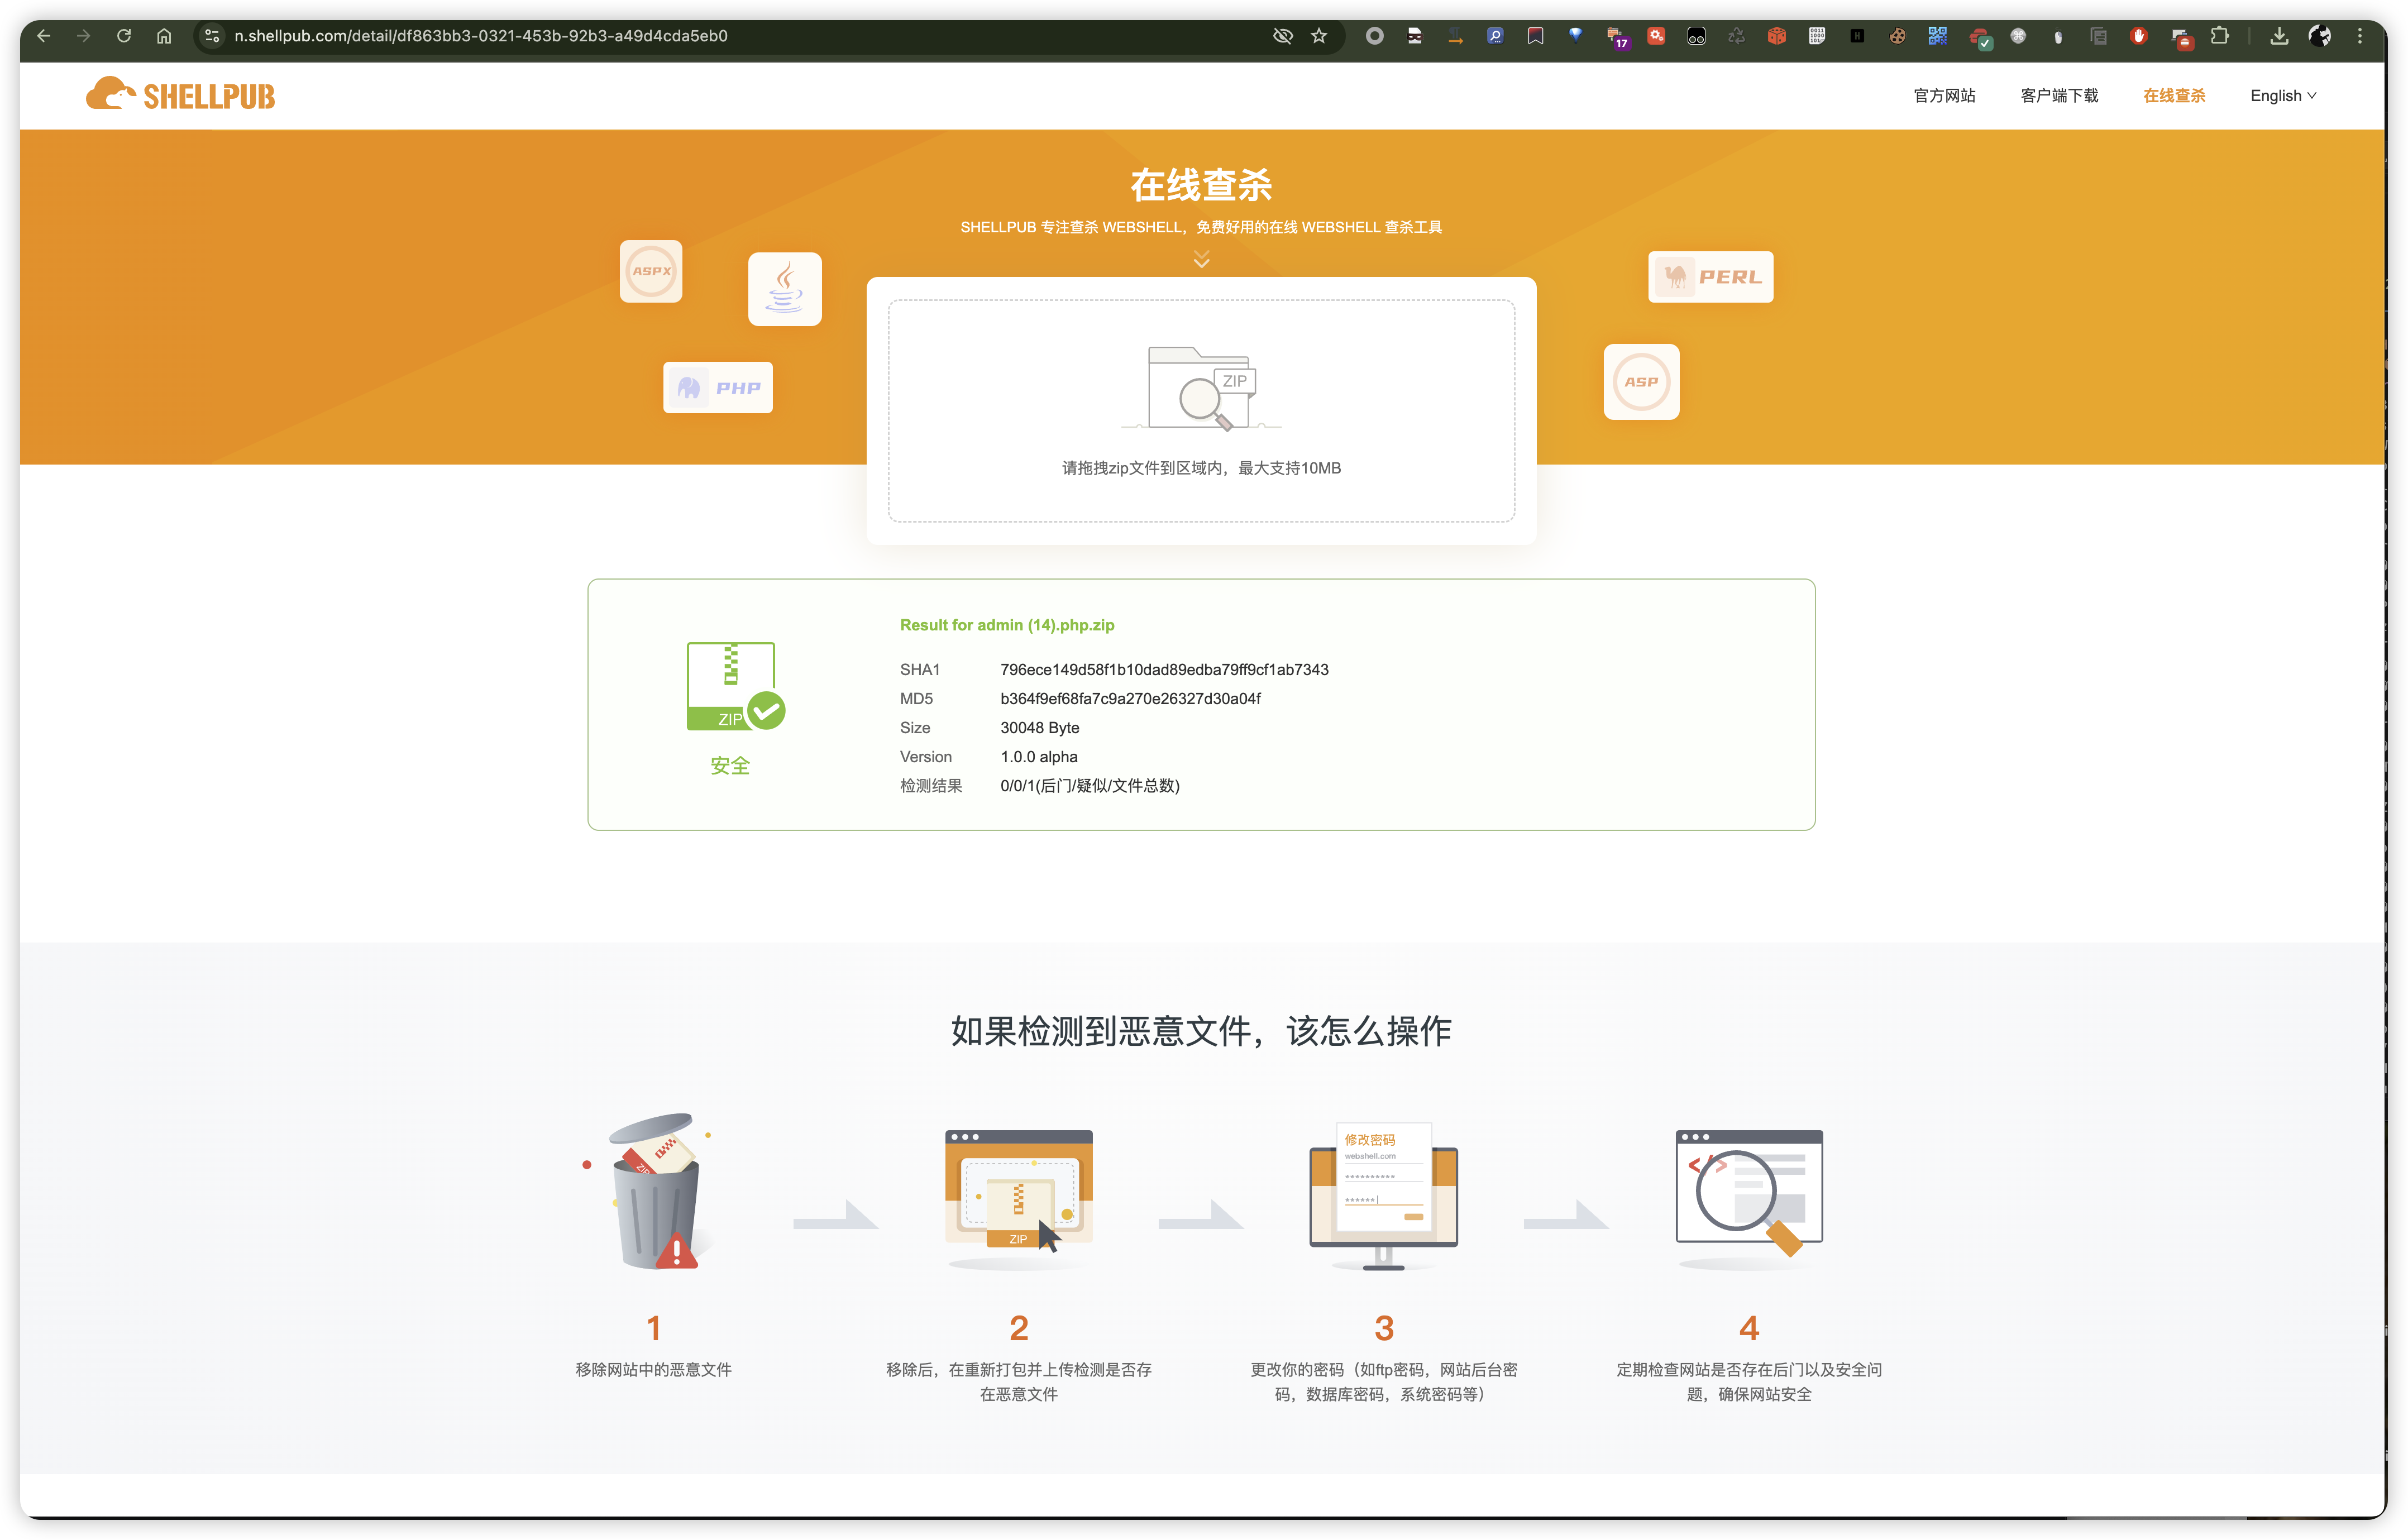
Task: Open the bookmark ribbon extension
Action: (1535, 36)
